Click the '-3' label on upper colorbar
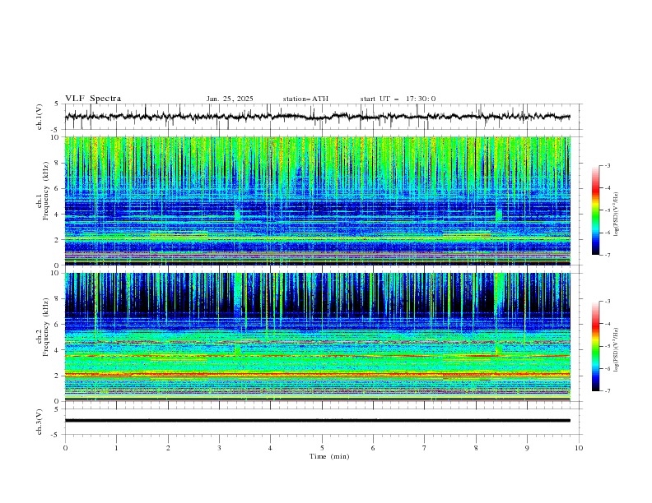This screenshot has height=503, width=652. pyautogui.click(x=607, y=165)
